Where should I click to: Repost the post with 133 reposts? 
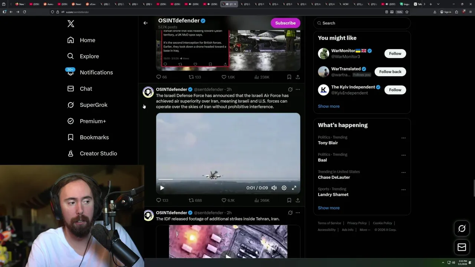pos(195,77)
